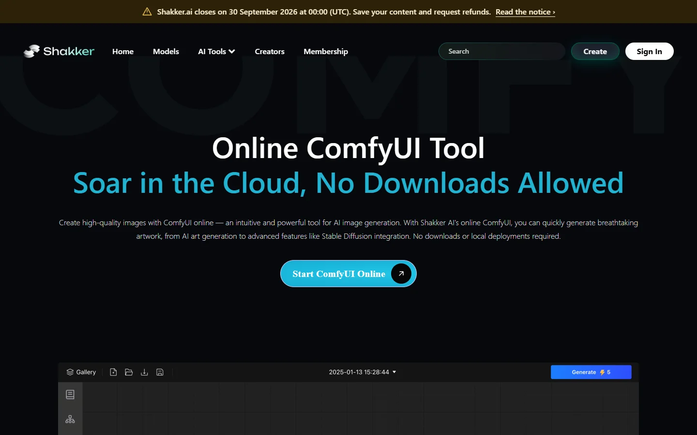The image size is (697, 435).
Task: Open the document list sidebar icon
Action: click(x=70, y=394)
